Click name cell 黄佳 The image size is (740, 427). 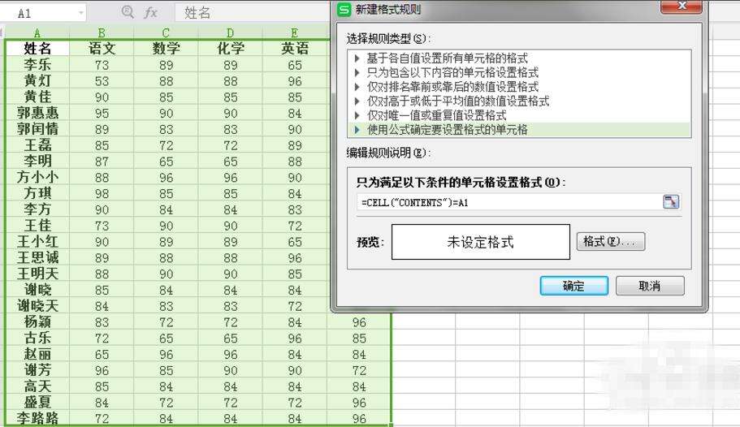pyautogui.click(x=37, y=97)
